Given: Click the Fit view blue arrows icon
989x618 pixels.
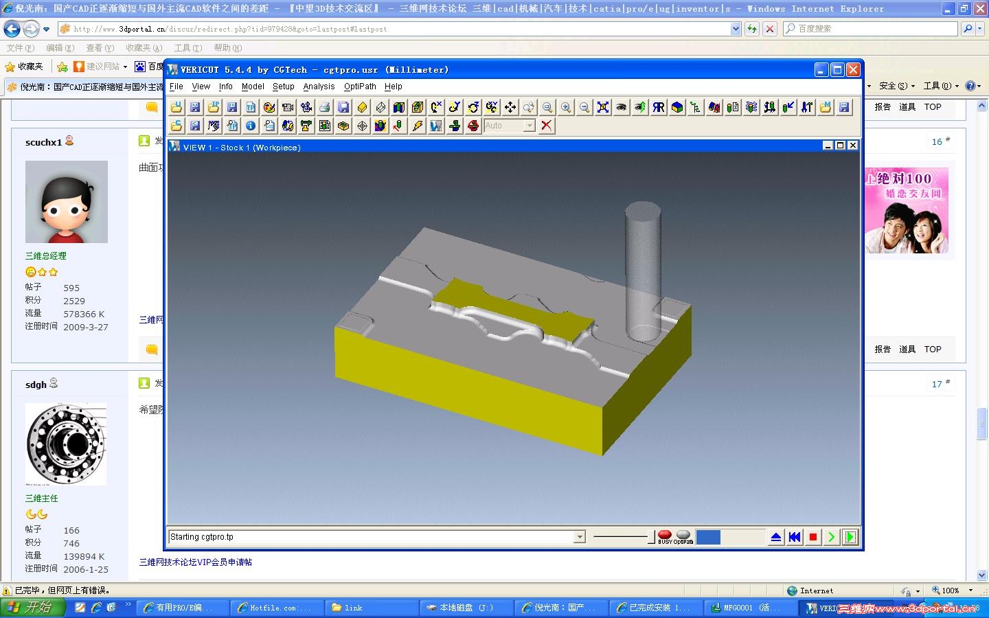Looking at the screenshot, I should pyautogui.click(x=603, y=107).
